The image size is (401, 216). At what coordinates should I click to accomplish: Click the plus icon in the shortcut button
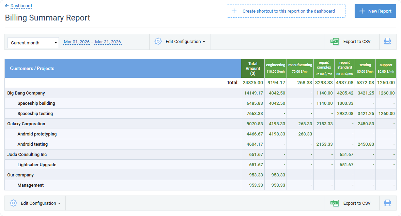[234, 11]
